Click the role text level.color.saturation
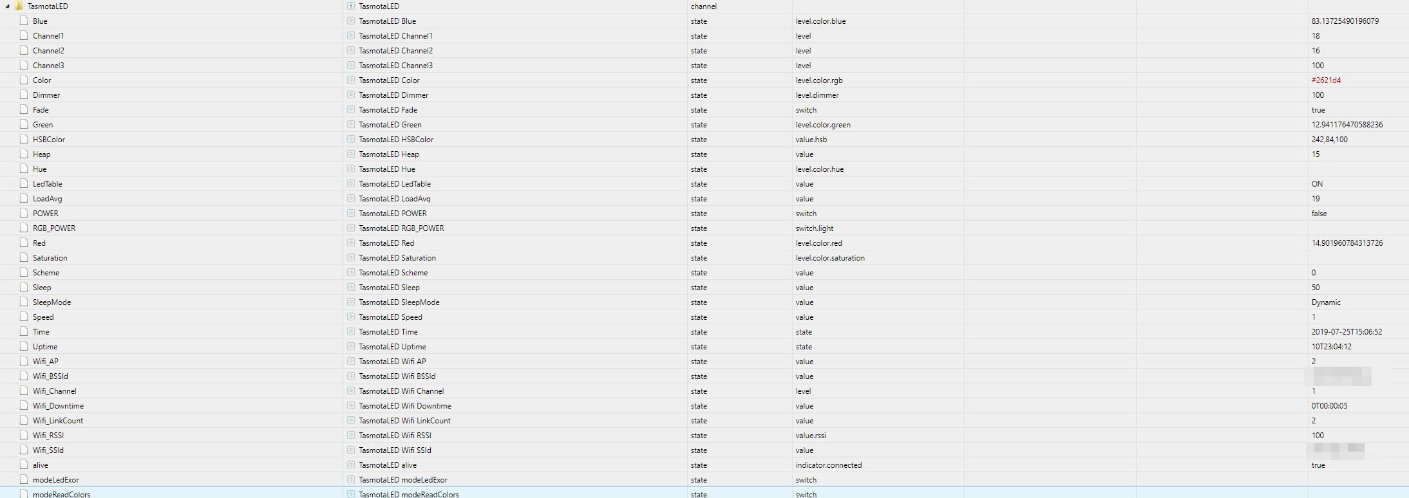 point(830,257)
